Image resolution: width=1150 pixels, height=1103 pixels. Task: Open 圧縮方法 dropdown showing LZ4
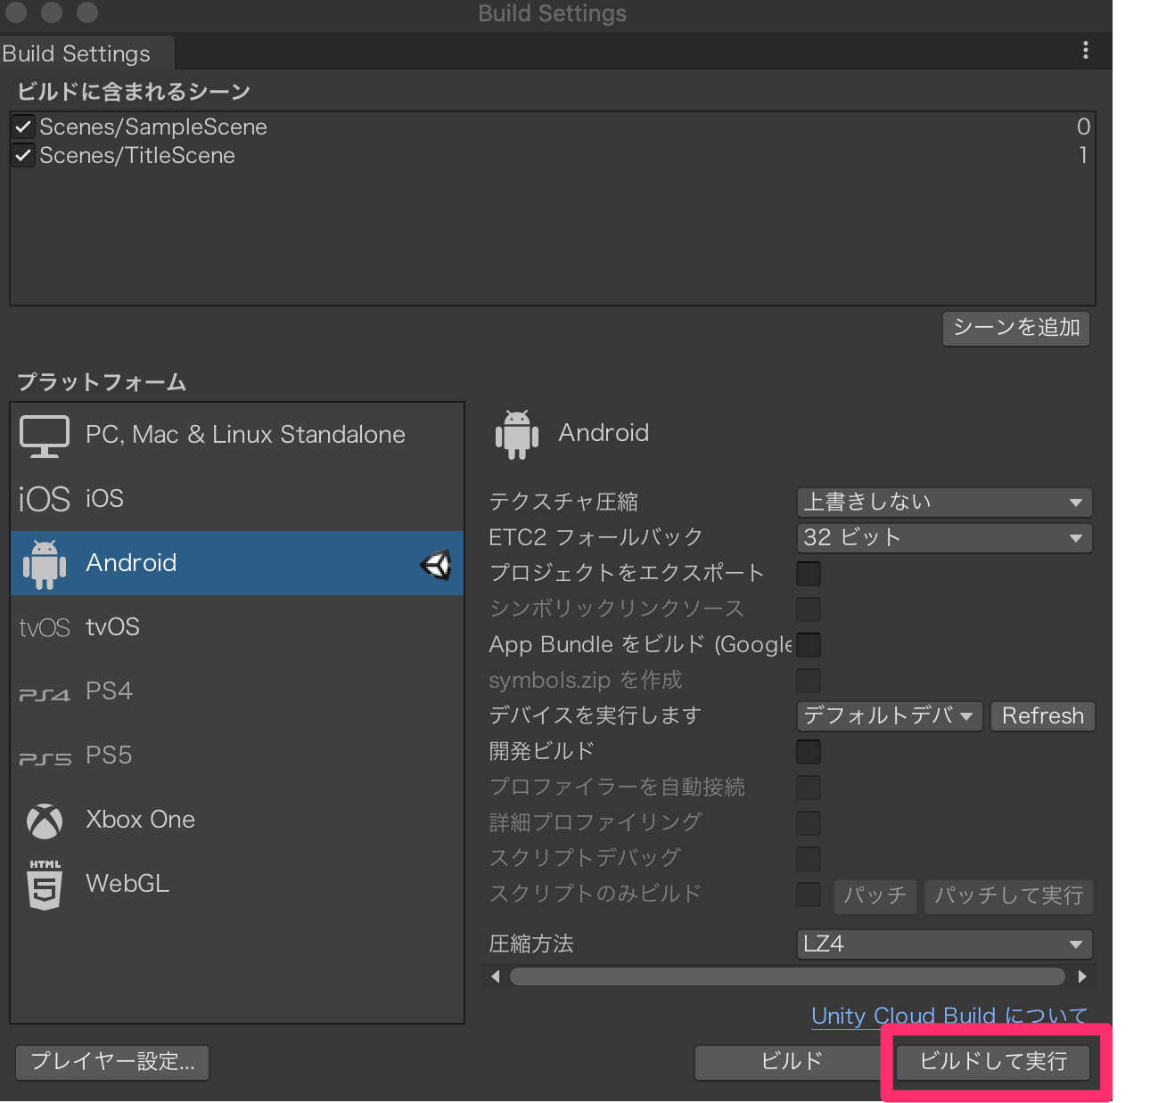point(944,944)
